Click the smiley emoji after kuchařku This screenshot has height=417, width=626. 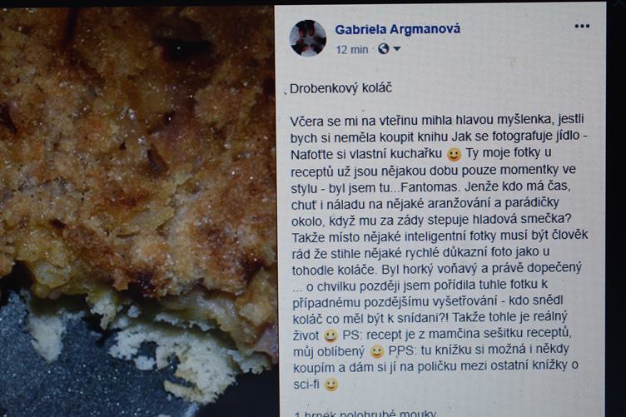point(454,155)
